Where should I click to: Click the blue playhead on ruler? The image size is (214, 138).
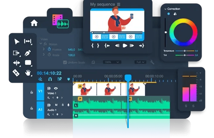[128, 78]
